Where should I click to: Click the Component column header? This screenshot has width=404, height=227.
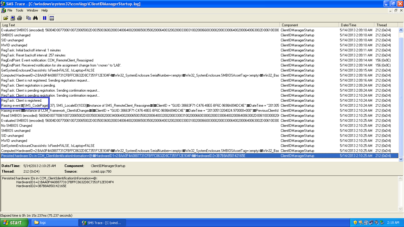[x=309, y=25]
